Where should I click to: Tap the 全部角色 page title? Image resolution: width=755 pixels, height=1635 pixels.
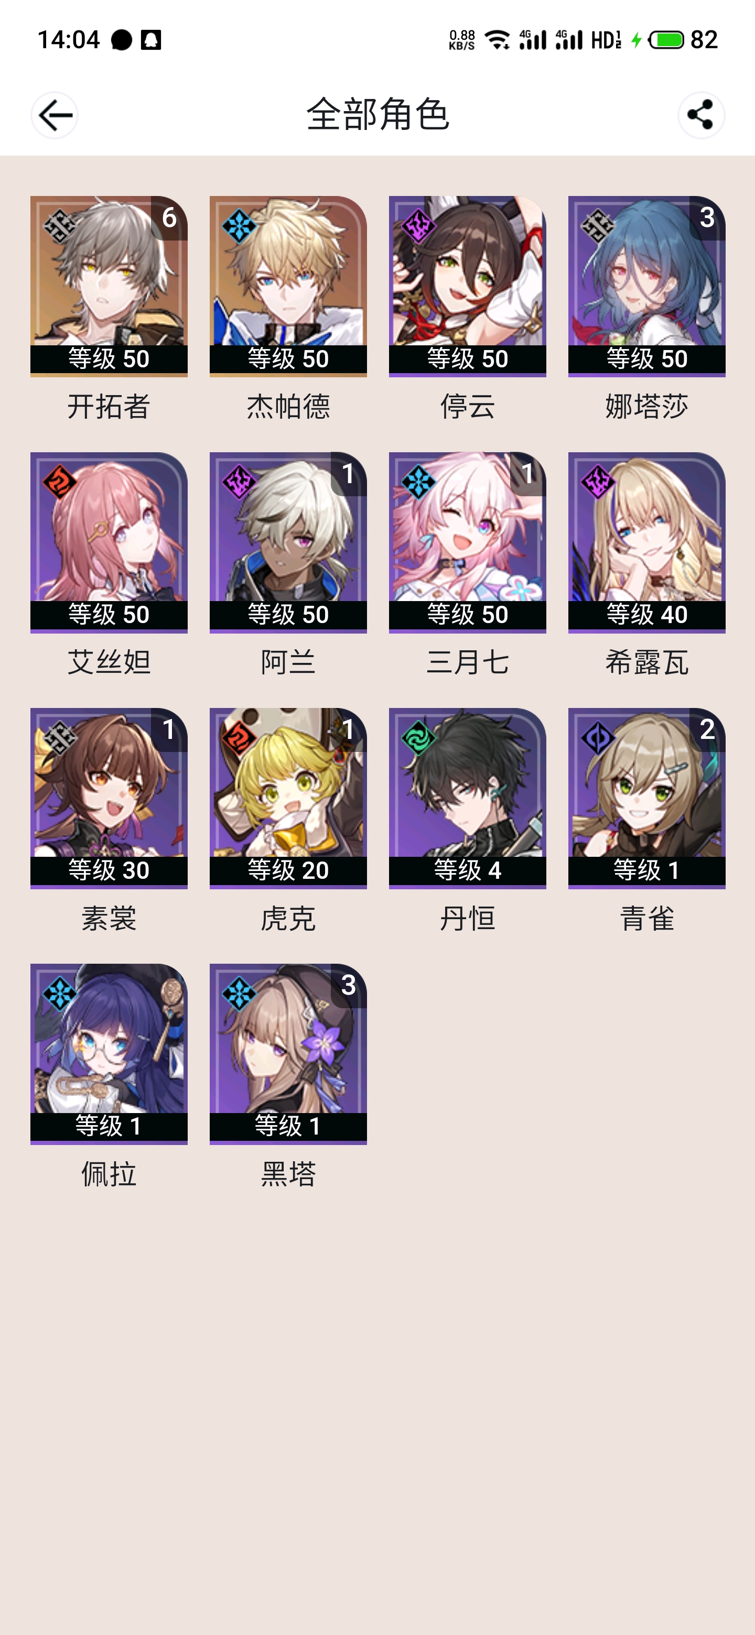[x=378, y=115]
